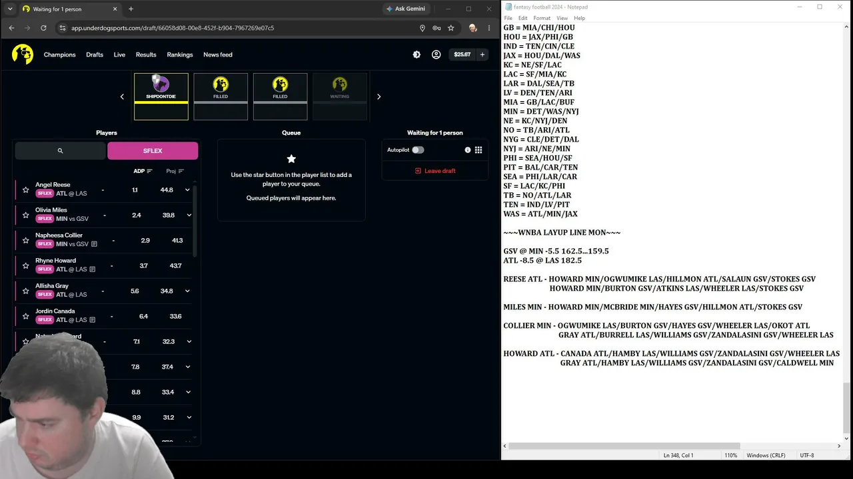Toggle the Autopilot switch
This screenshot has height=479, width=853.
418,150
